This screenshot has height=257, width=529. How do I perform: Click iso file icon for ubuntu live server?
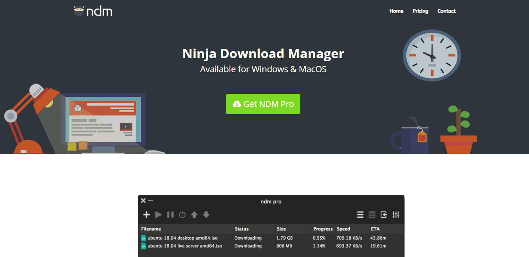[x=144, y=246]
